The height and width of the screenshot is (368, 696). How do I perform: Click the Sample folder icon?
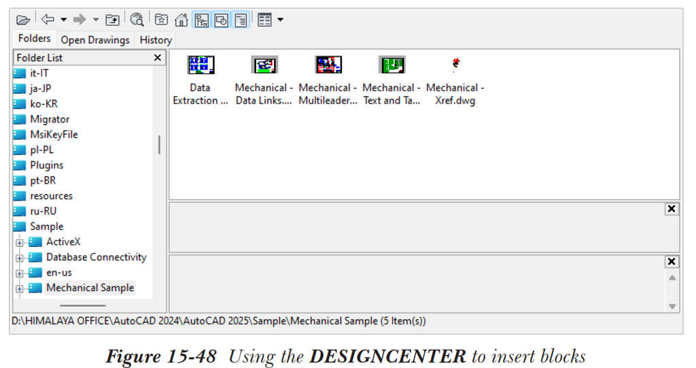pyautogui.click(x=20, y=227)
